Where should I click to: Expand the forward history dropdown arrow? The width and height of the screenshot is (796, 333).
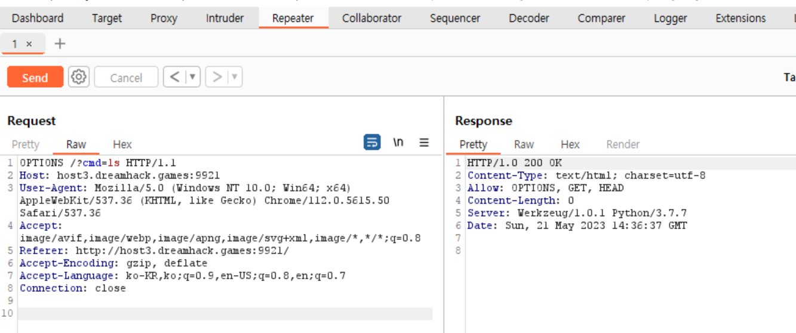[x=235, y=77]
